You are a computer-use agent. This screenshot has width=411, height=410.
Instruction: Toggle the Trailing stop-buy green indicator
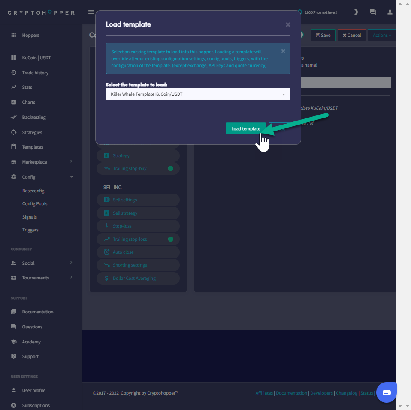pyautogui.click(x=170, y=168)
